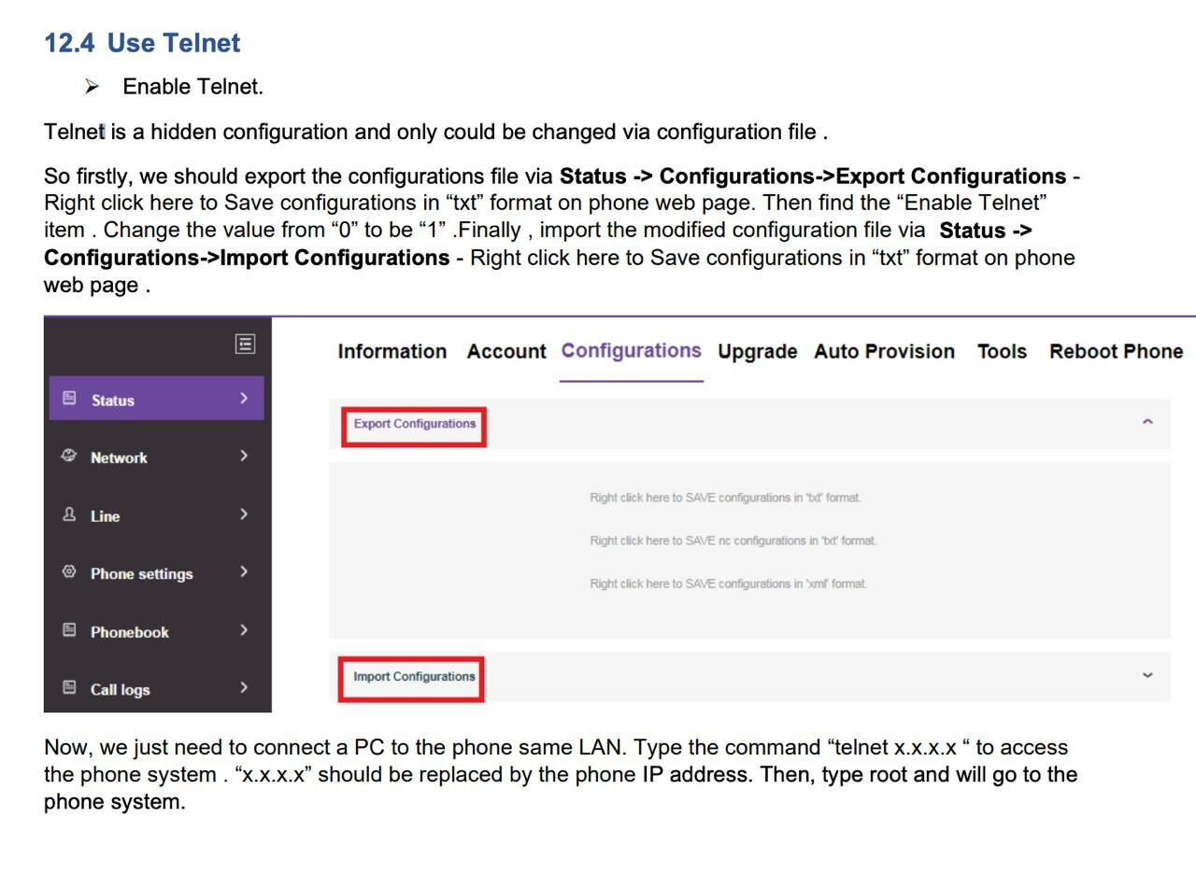Open the Tools tab
Viewport: 1196px width, 874px height.
click(1001, 351)
